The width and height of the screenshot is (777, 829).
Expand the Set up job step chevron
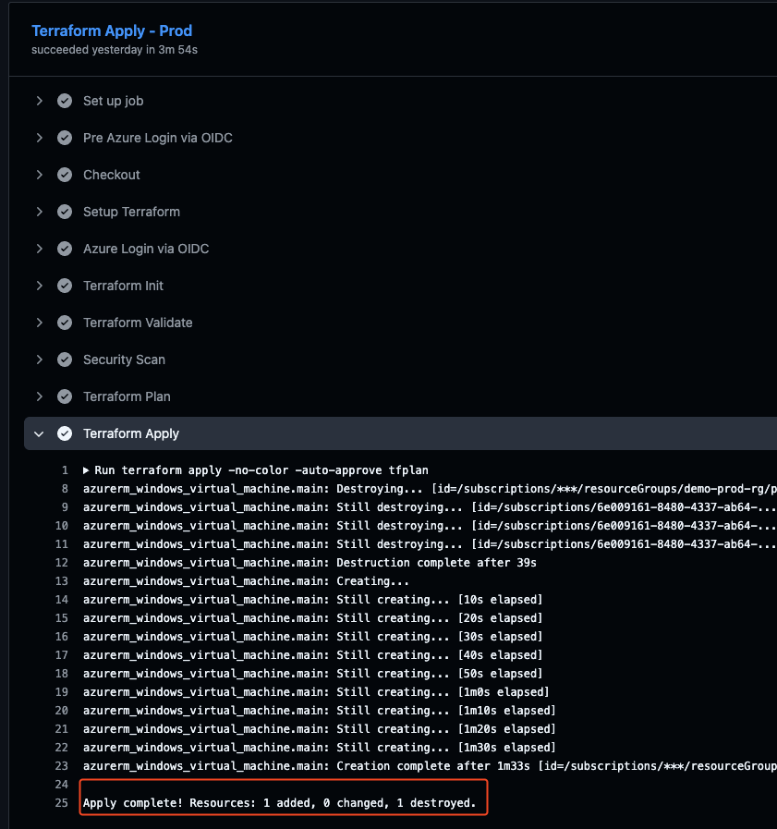[39, 101]
